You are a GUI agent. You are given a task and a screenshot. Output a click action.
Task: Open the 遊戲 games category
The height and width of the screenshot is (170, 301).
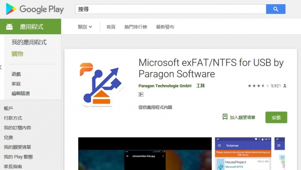click(16, 74)
